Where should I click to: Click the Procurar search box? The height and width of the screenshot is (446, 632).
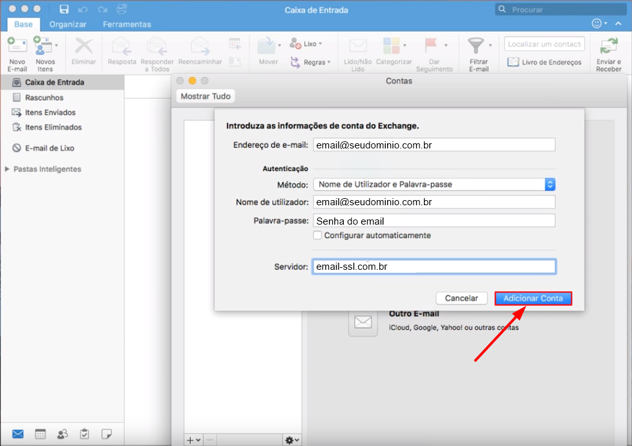coord(560,9)
